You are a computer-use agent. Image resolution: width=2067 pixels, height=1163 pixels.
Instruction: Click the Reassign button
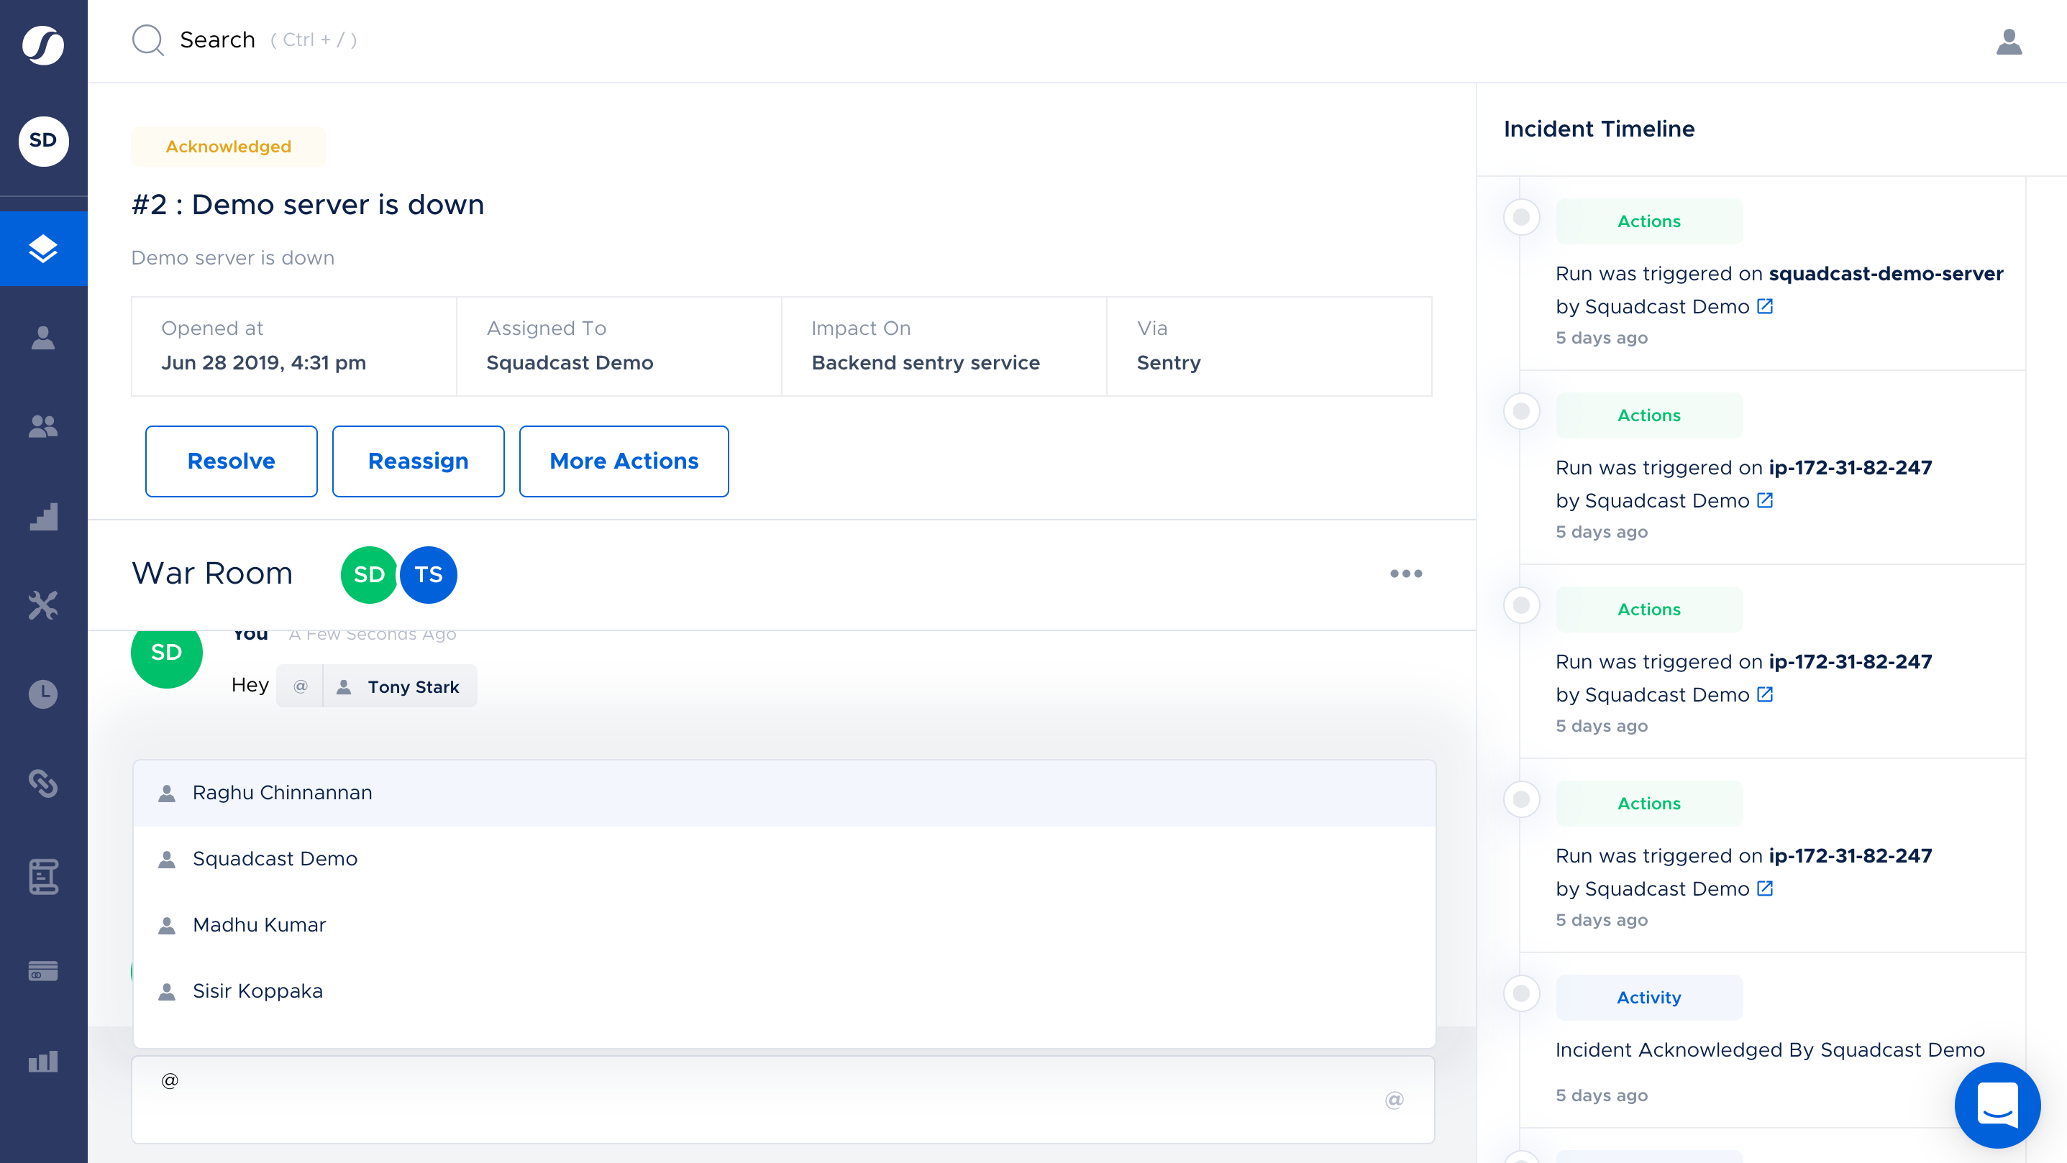pos(418,461)
